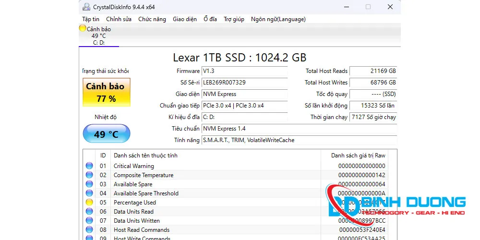
Task: Select the Cảnh báo 49 °C C: D: drive tab
Action: click(98, 36)
